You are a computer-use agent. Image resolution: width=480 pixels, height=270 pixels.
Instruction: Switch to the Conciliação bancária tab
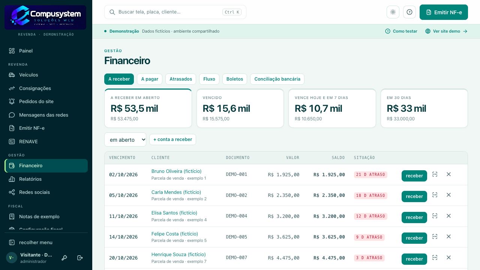pyautogui.click(x=277, y=79)
